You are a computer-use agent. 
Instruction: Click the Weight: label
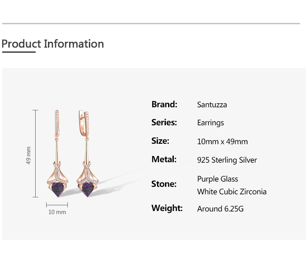pyautogui.click(x=167, y=208)
